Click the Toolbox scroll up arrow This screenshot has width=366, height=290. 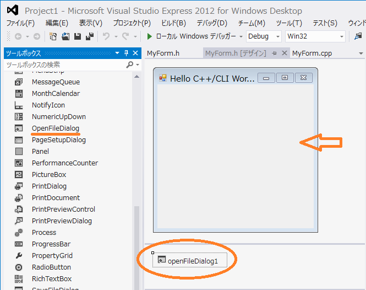[137, 77]
